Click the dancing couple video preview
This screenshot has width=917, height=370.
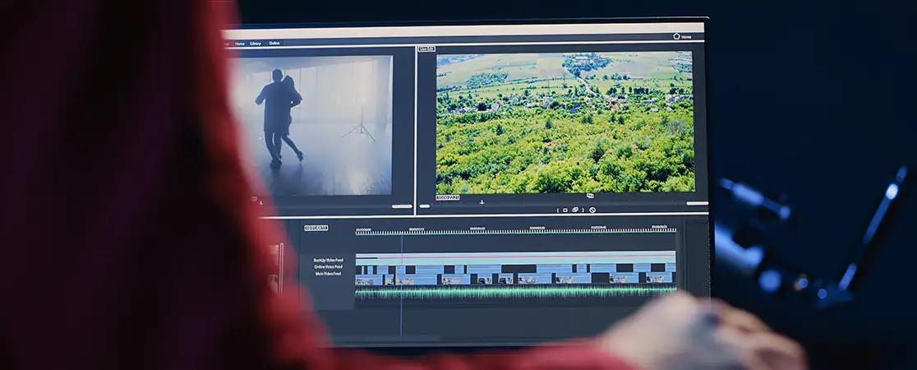[x=311, y=125]
